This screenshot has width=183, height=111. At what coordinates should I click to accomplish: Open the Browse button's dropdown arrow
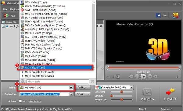89,94
